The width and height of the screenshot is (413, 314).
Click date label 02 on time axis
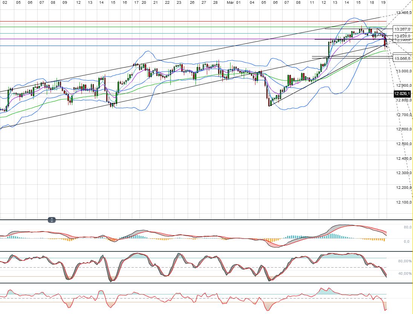tap(5, 2)
